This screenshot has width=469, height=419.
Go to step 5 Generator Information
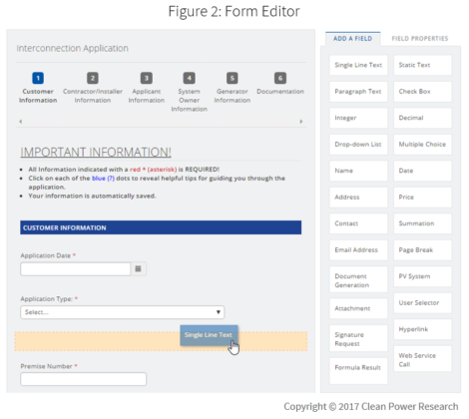click(x=233, y=88)
